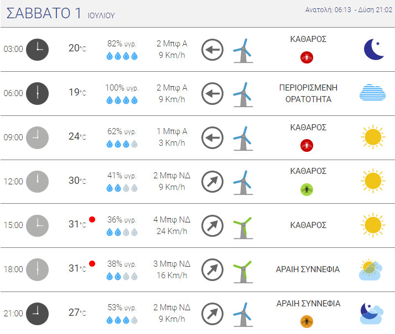Click the green mosquito icon at 12:00
This screenshot has width=395, height=334.
tap(306, 189)
